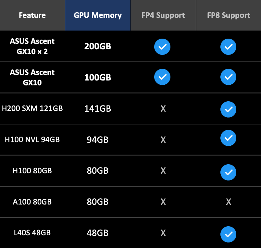Click the FP8 checkmark for ASUS Ascent GX10 x 2
Image resolution: width=261 pixels, height=248 pixels.
pyautogui.click(x=229, y=47)
